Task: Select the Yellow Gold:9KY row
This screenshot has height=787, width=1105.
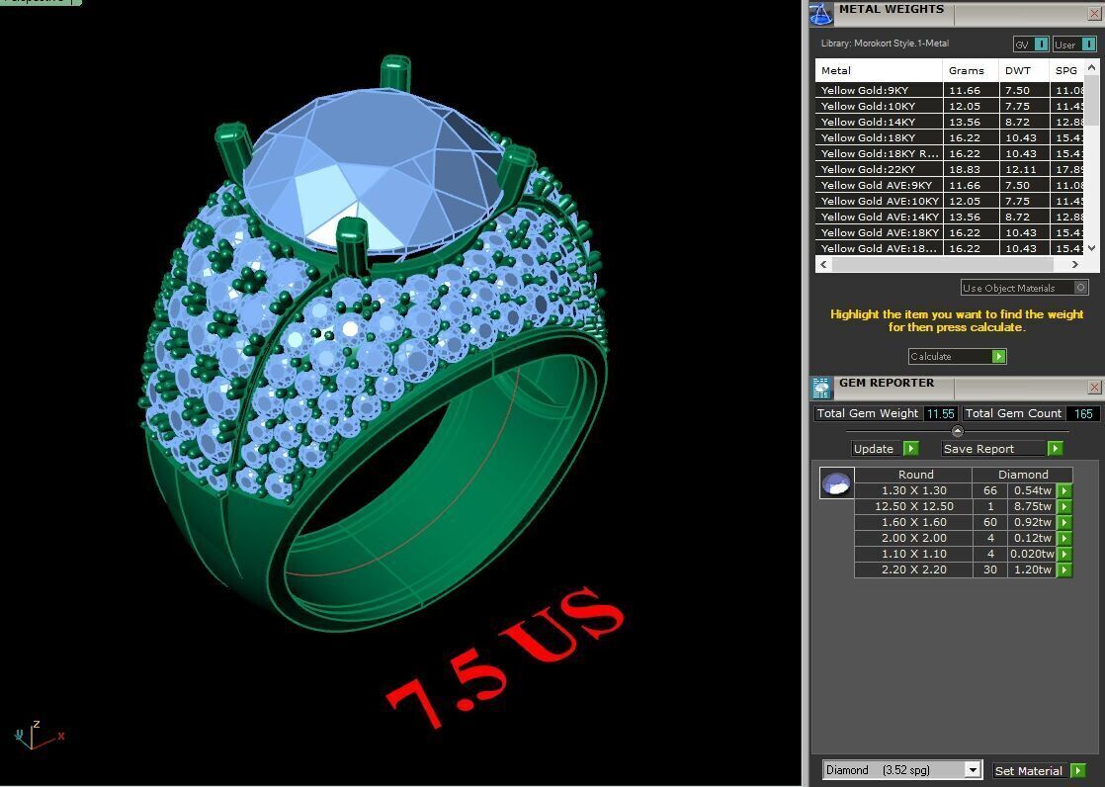Action: tap(949, 90)
